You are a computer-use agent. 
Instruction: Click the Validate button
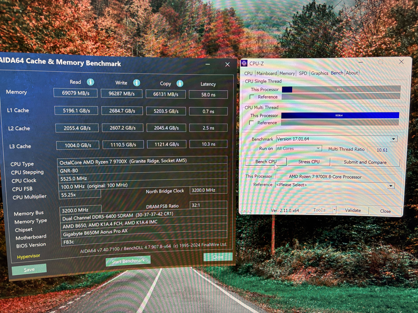coord(352,210)
